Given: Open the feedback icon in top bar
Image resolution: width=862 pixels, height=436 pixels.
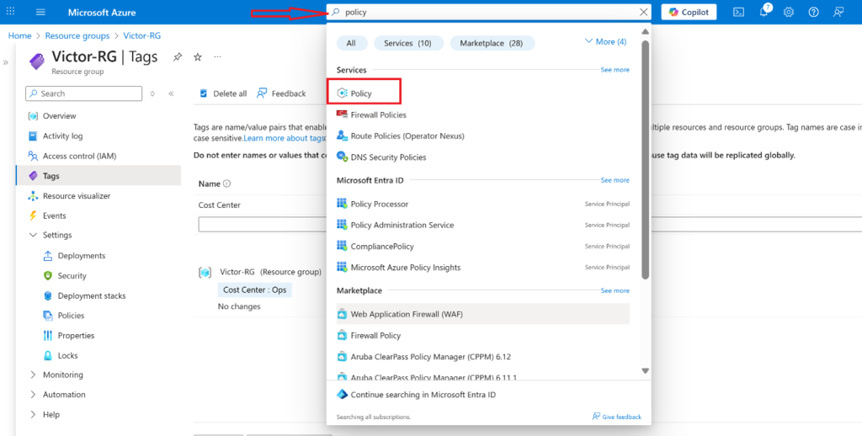Looking at the screenshot, I should pyautogui.click(x=838, y=12).
